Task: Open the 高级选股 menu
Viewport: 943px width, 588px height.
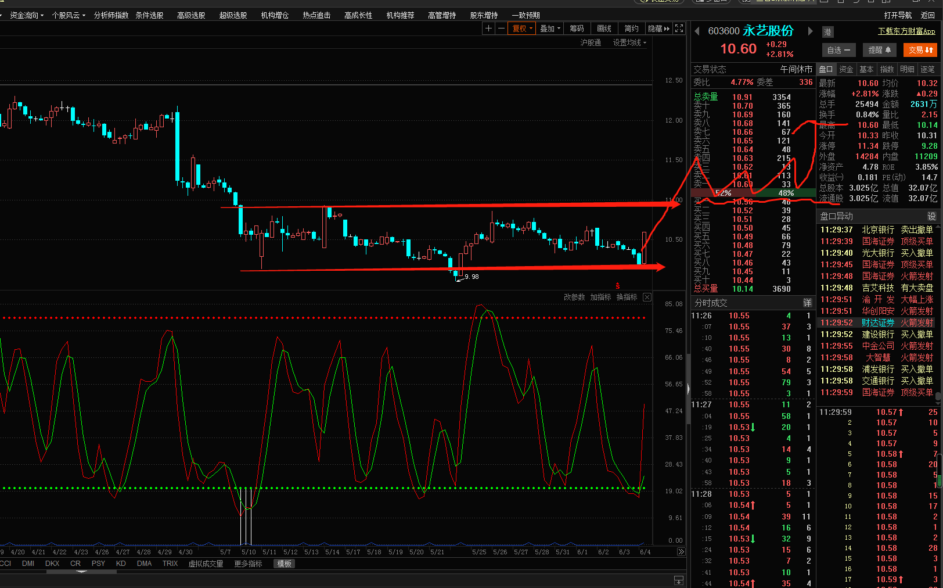Action: click(191, 15)
